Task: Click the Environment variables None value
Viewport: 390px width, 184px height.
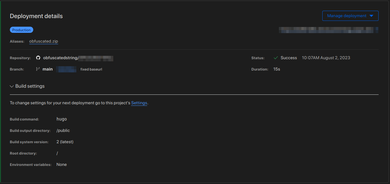Action: [62, 164]
